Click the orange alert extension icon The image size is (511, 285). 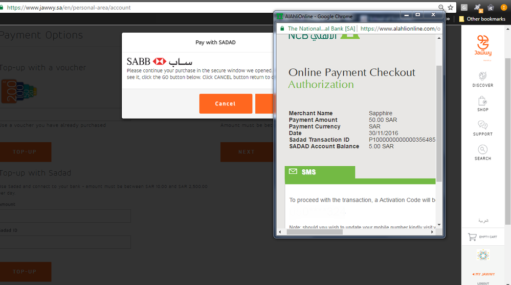pos(504,8)
